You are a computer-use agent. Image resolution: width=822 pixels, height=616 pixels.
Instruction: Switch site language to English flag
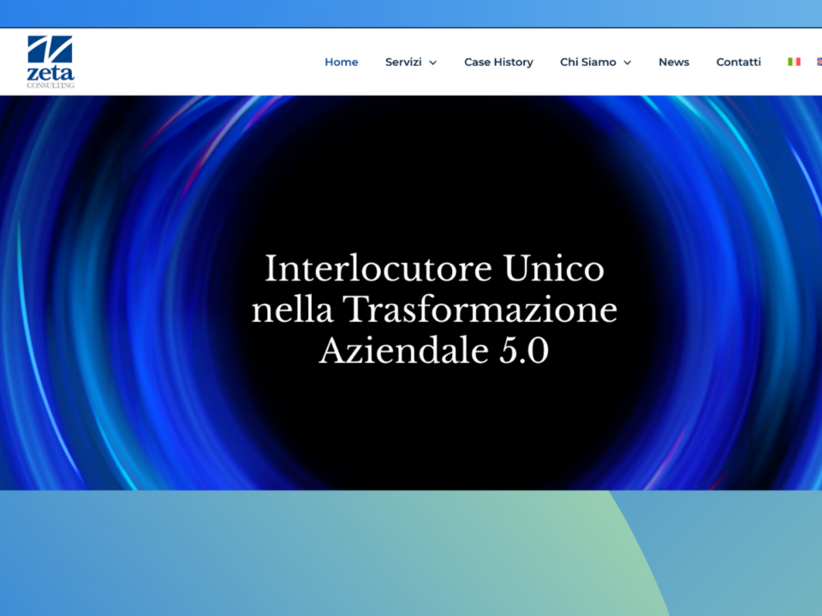[x=819, y=62]
